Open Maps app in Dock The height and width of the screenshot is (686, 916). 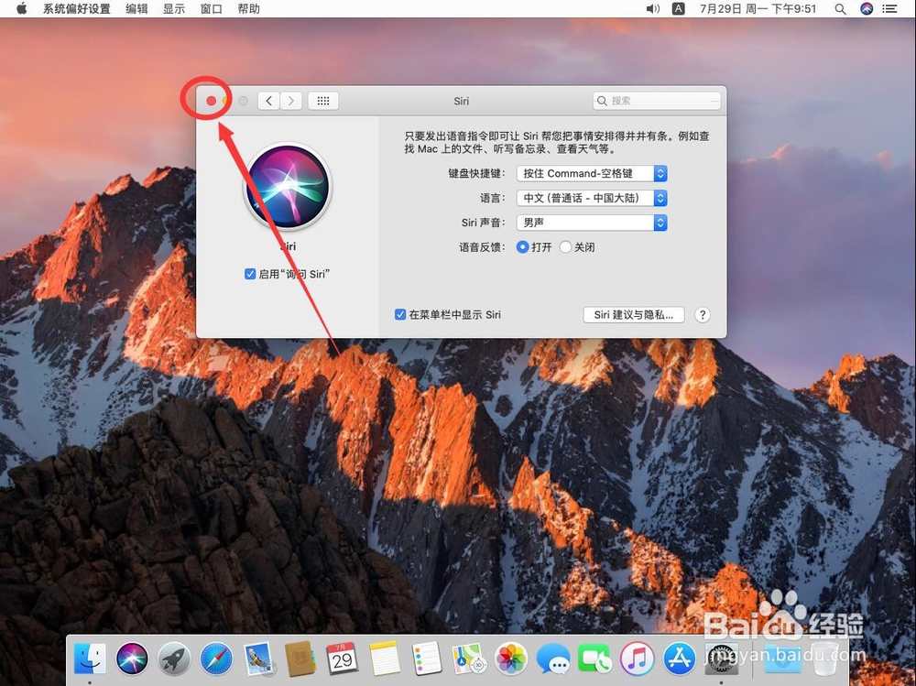468,659
